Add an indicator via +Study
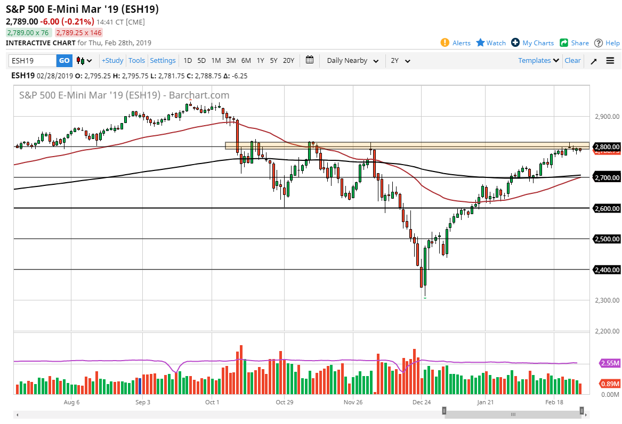622x424 pixels. pos(112,60)
